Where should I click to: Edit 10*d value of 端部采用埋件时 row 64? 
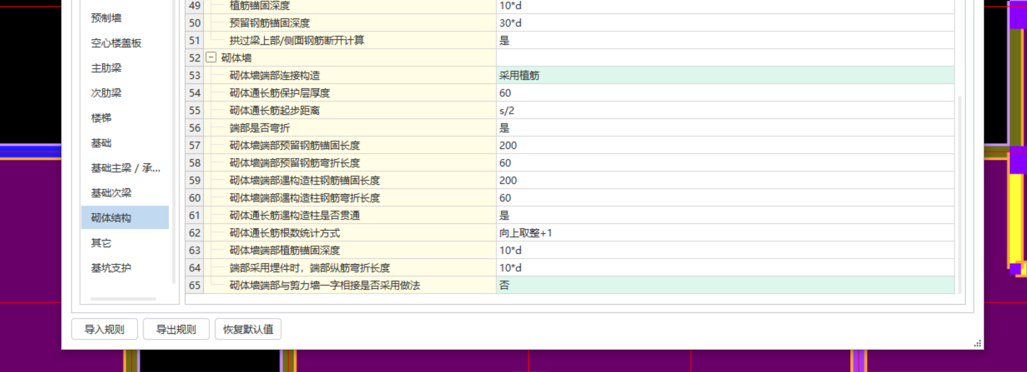725,268
